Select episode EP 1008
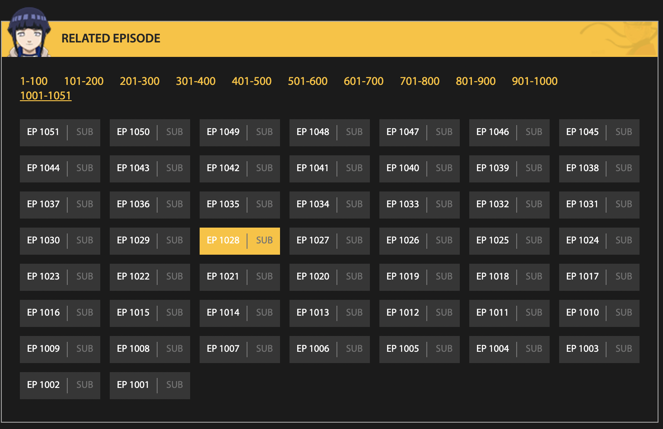This screenshot has height=429, width=663. point(150,350)
